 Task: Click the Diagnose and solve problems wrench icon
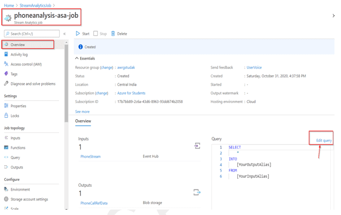pyautogui.click(x=7, y=83)
